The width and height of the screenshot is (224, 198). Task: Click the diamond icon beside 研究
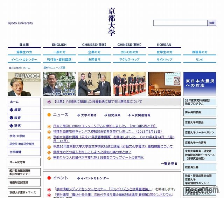point(11,126)
